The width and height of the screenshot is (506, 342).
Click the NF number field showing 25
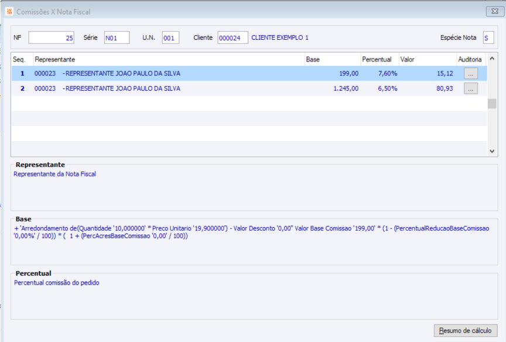(52, 37)
